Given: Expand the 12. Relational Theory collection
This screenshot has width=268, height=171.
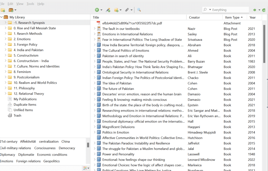Looking at the screenshot, I should (5, 93).
